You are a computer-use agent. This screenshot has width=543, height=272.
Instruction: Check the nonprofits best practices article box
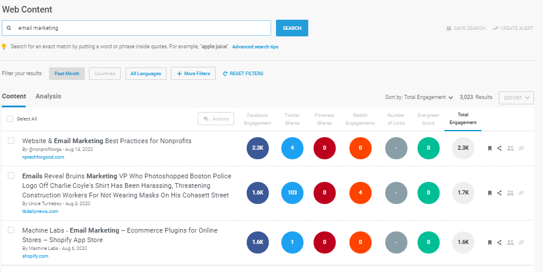click(11, 141)
